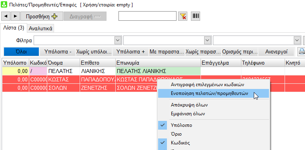Click the Διαγραφή button
The height and width of the screenshot is (150, 305).
tap(85, 16)
